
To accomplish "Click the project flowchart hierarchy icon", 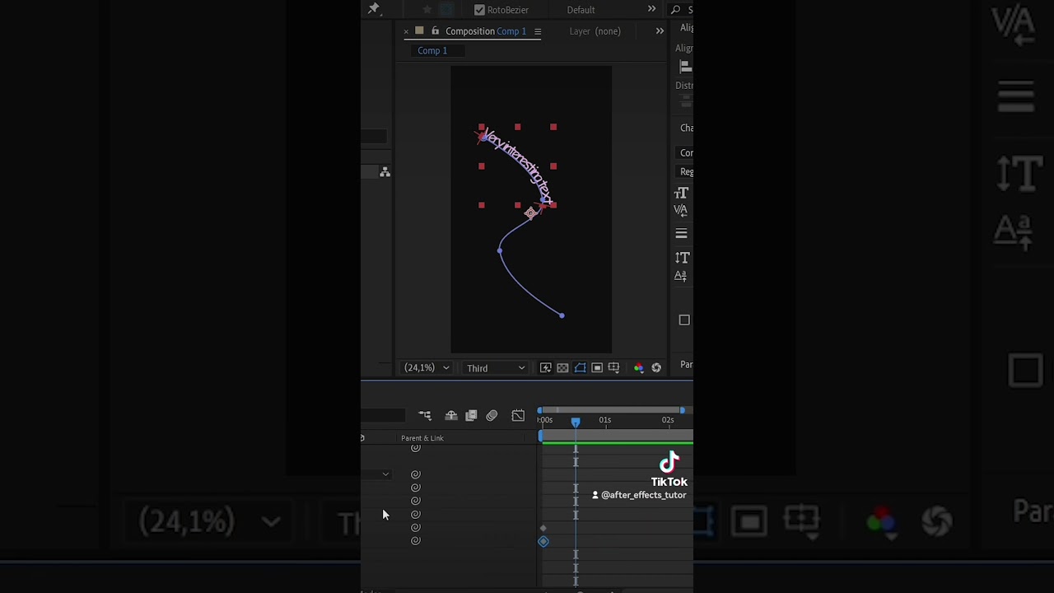I will pyautogui.click(x=385, y=171).
